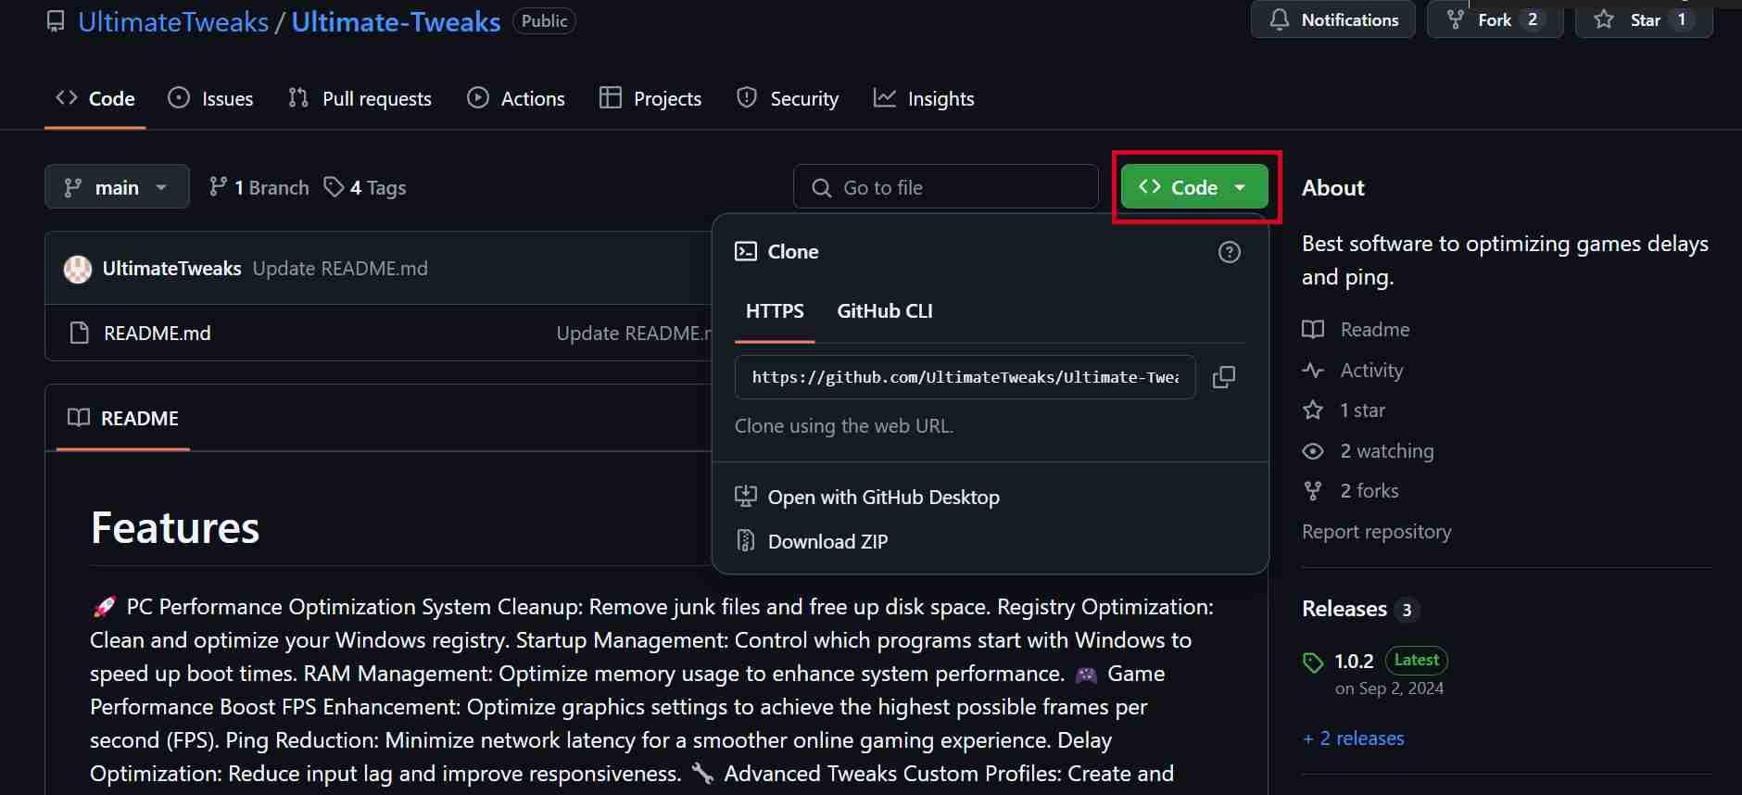View the 1 Branch link
The width and height of the screenshot is (1742, 795).
(x=259, y=187)
